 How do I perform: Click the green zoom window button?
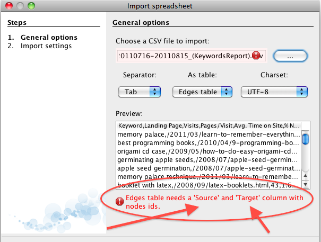(x=31, y=6)
